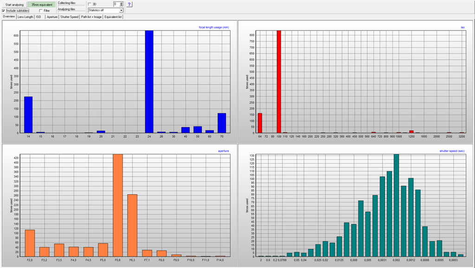Uncheck the Include subfolders checkbox

coord(3,11)
